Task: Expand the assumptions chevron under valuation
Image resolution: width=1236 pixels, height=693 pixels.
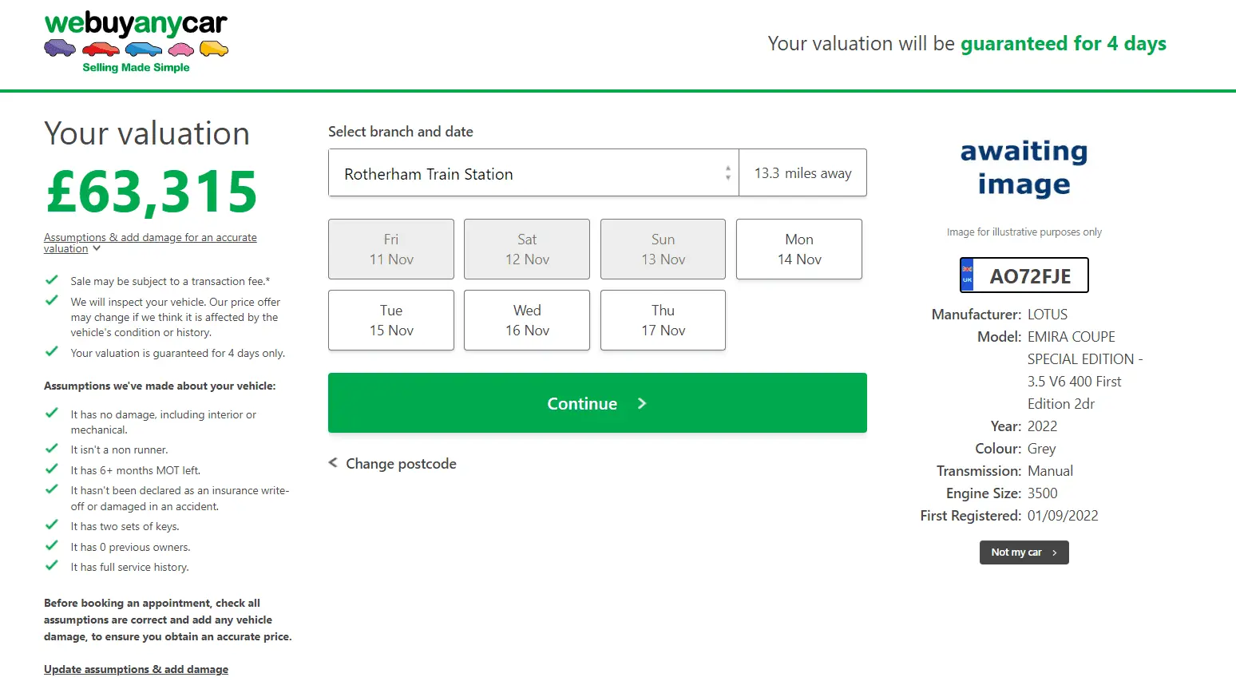Action: click(x=97, y=249)
